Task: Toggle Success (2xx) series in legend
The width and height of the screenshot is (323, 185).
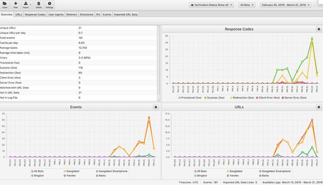Action: [214, 98]
